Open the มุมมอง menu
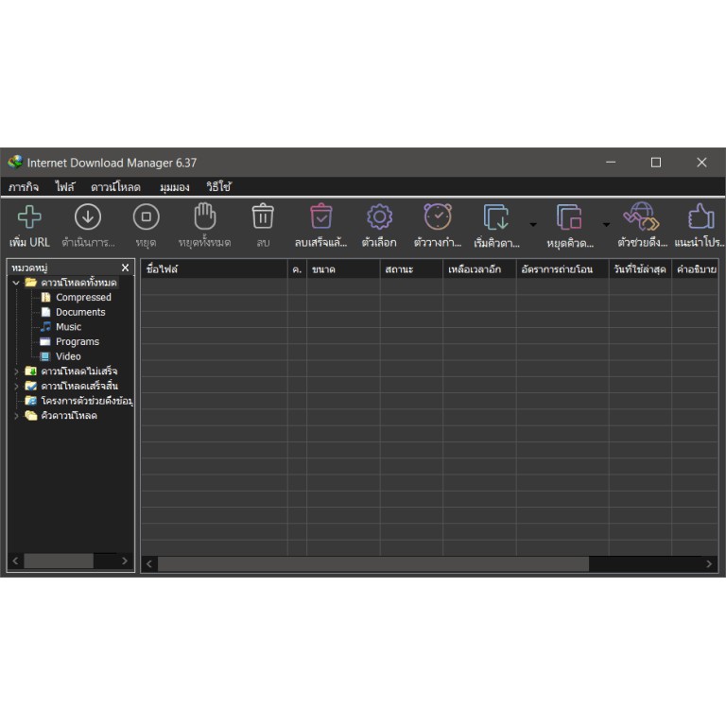 175,187
